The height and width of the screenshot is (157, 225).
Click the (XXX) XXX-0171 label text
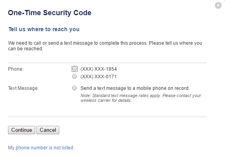click(x=98, y=77)
